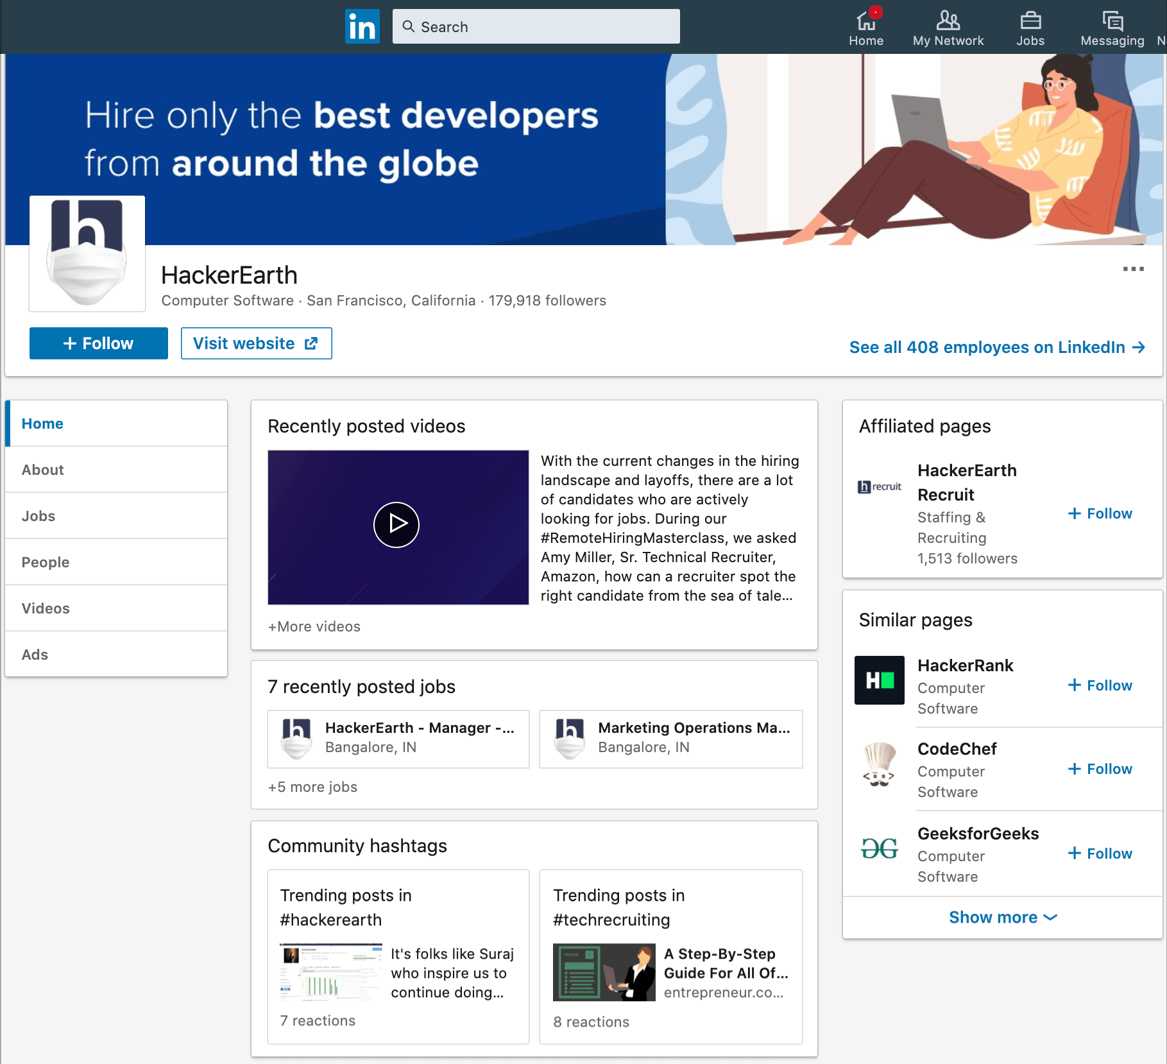
Task: Follow GeeksforGeeks under Similar pages
Action: [x=1099, y=853]
